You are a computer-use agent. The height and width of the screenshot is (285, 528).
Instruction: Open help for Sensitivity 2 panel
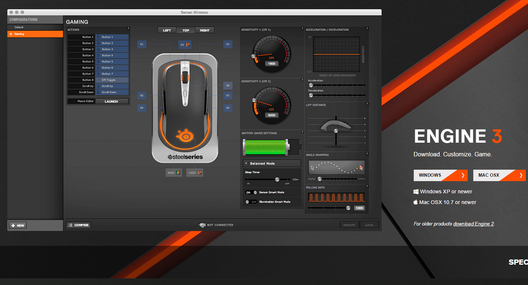tap(302, 80)
